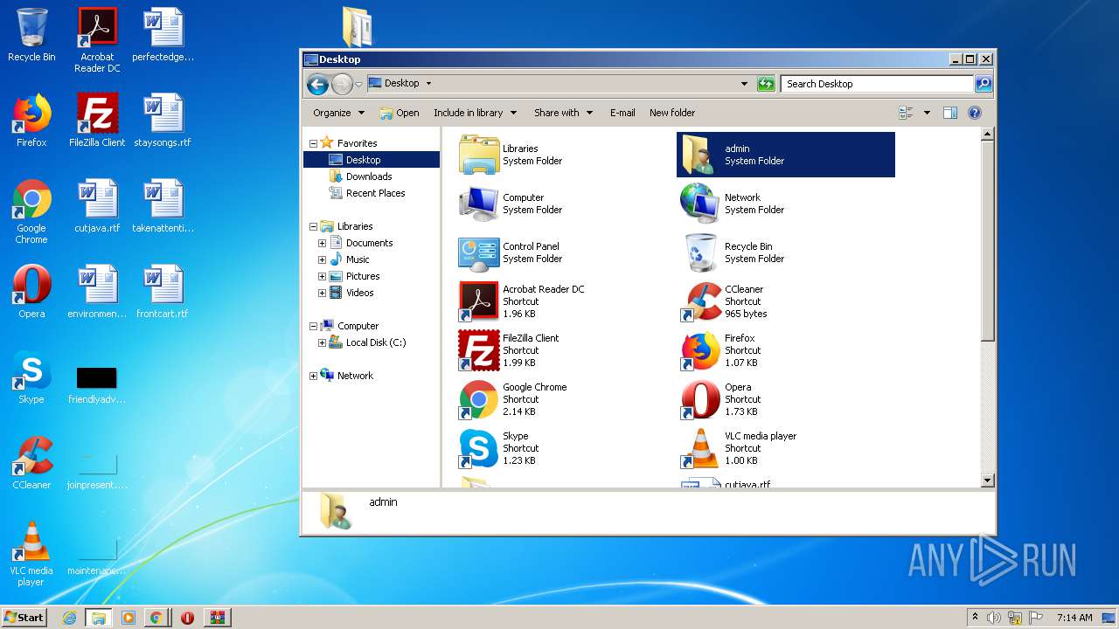Viewport: 1119px width, 629px height.
Task: Select Downloads in Favorites
Action: coord(369,176)
